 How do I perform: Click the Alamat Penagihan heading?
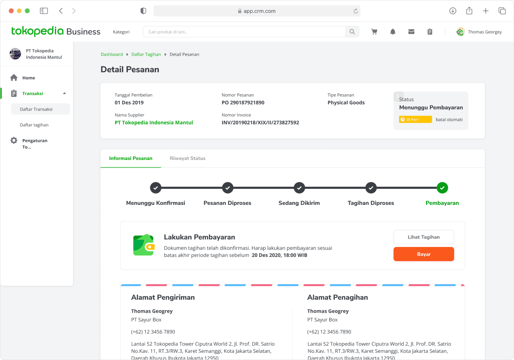[338, 297]
